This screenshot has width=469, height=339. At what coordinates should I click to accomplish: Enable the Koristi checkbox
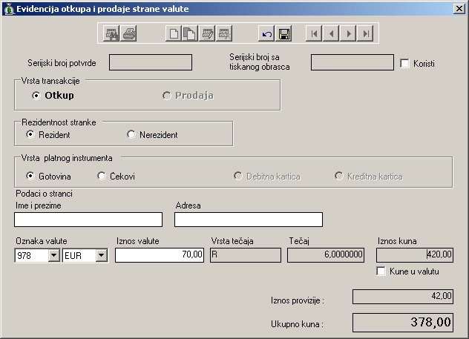pyautogui.click(x=405, y=64)
